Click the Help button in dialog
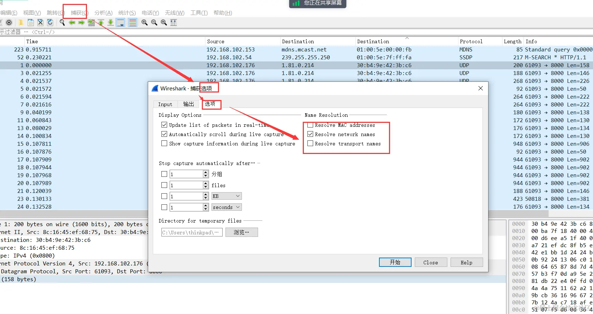 (467, 262)
